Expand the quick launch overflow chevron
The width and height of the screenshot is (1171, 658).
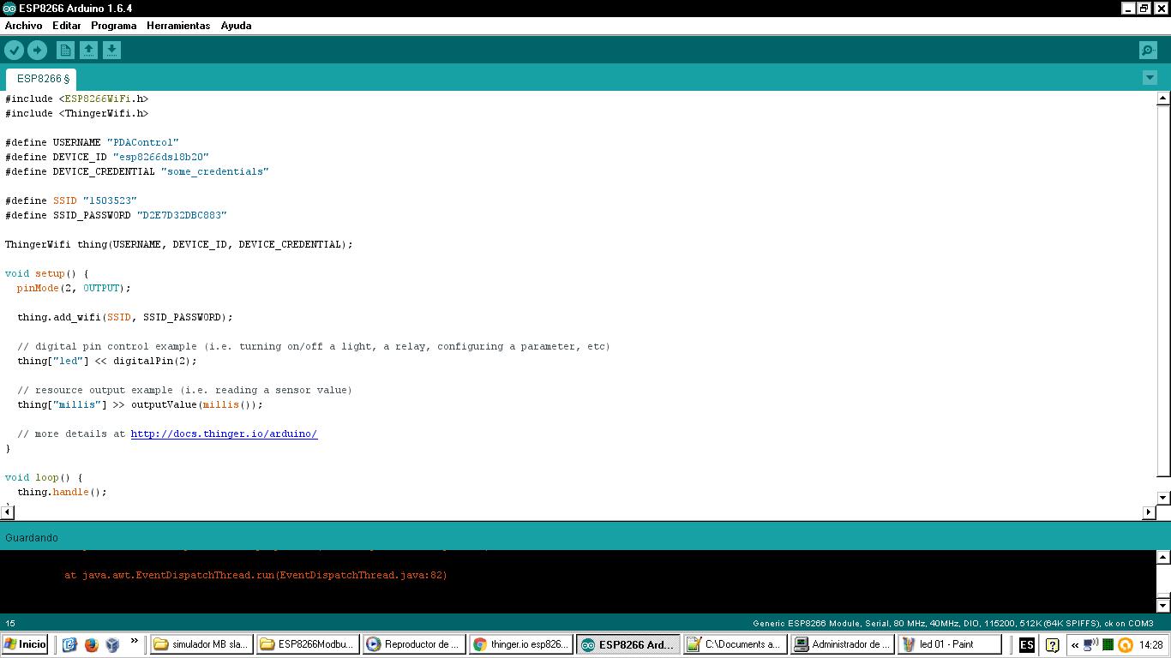pos(134,641)
